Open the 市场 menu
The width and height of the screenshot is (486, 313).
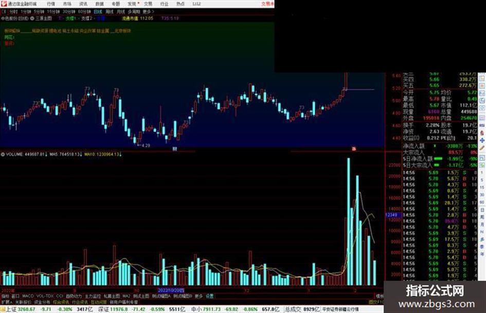(67, 4)
